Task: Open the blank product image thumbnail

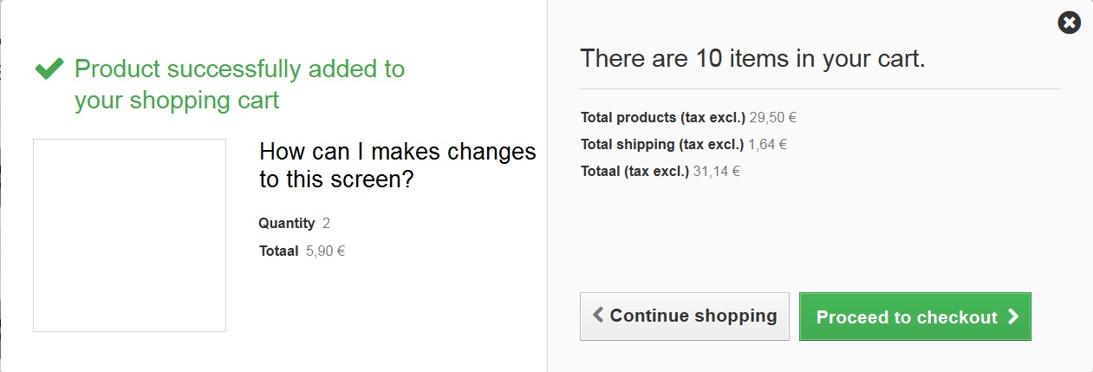Action: 129,235
